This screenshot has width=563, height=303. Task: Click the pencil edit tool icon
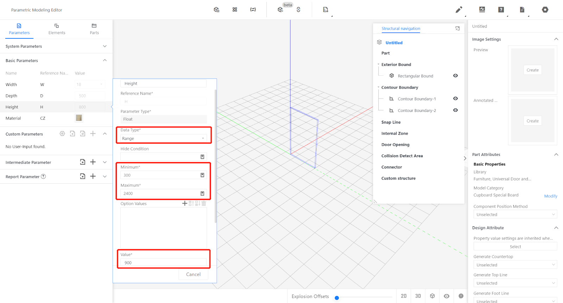point(458,10)
